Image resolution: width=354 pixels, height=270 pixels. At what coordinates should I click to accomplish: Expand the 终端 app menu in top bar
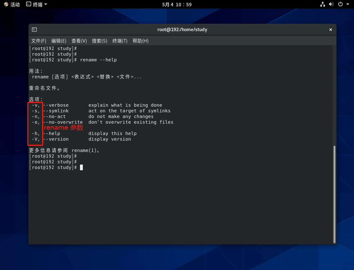[37, 4]
